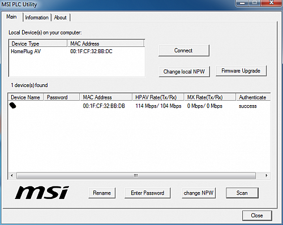Viewport: 283px width, 225px height.
Task: Click MAC Address header in local devices
Action: click(x=106, y=44)
